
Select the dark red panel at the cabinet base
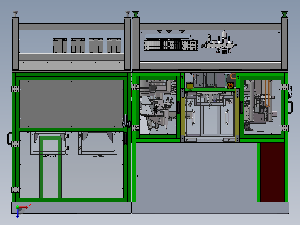click(272, 172)
